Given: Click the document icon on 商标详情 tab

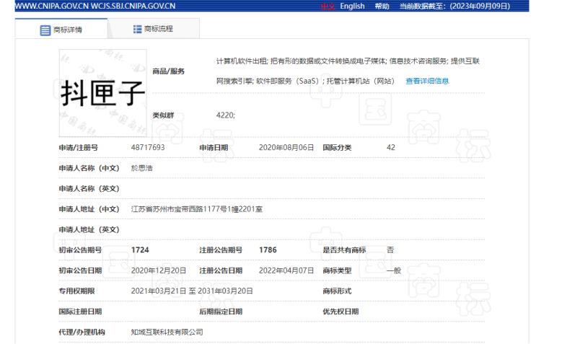Looking at the screenshot, I should point(45,30).
